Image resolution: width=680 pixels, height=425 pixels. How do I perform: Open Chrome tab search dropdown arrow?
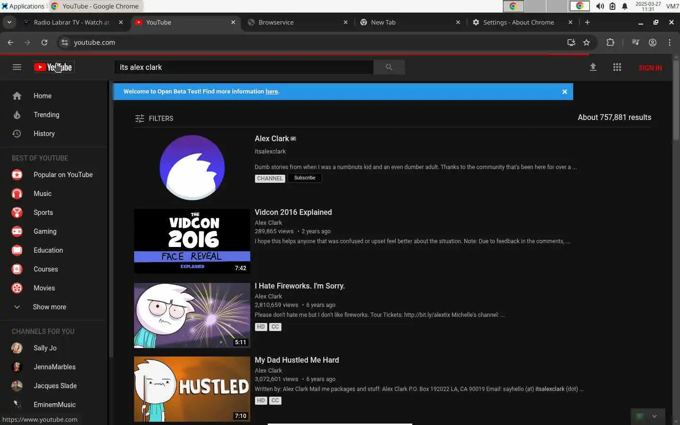tap(9, 22)
